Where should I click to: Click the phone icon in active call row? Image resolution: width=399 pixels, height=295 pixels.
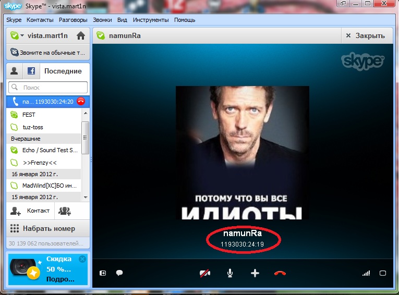click(x=15, y=102)
